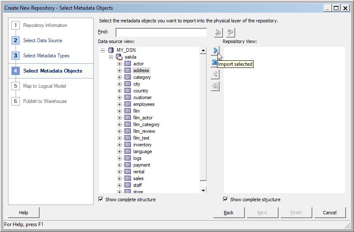The height and width of the screenshot is (232, 354).
Task: Go to step 2 Select Data Source
Action: click(43, 40)
